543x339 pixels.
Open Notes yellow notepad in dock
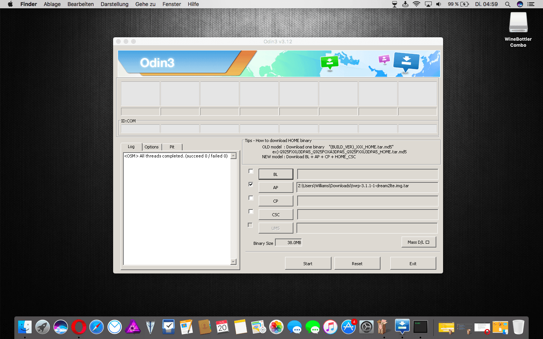click(240, 327)
